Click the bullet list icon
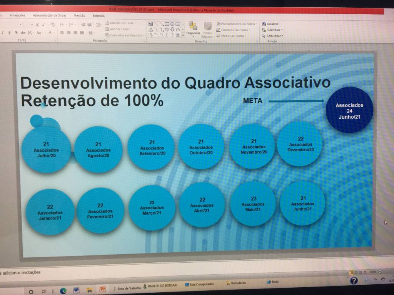This screenshot has width=394, height=295. pos(62,24)
